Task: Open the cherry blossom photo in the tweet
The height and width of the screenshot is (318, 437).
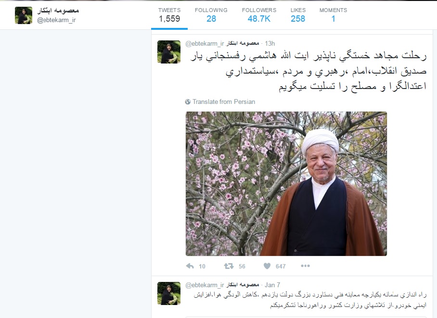Action: [x=286, y=184]
